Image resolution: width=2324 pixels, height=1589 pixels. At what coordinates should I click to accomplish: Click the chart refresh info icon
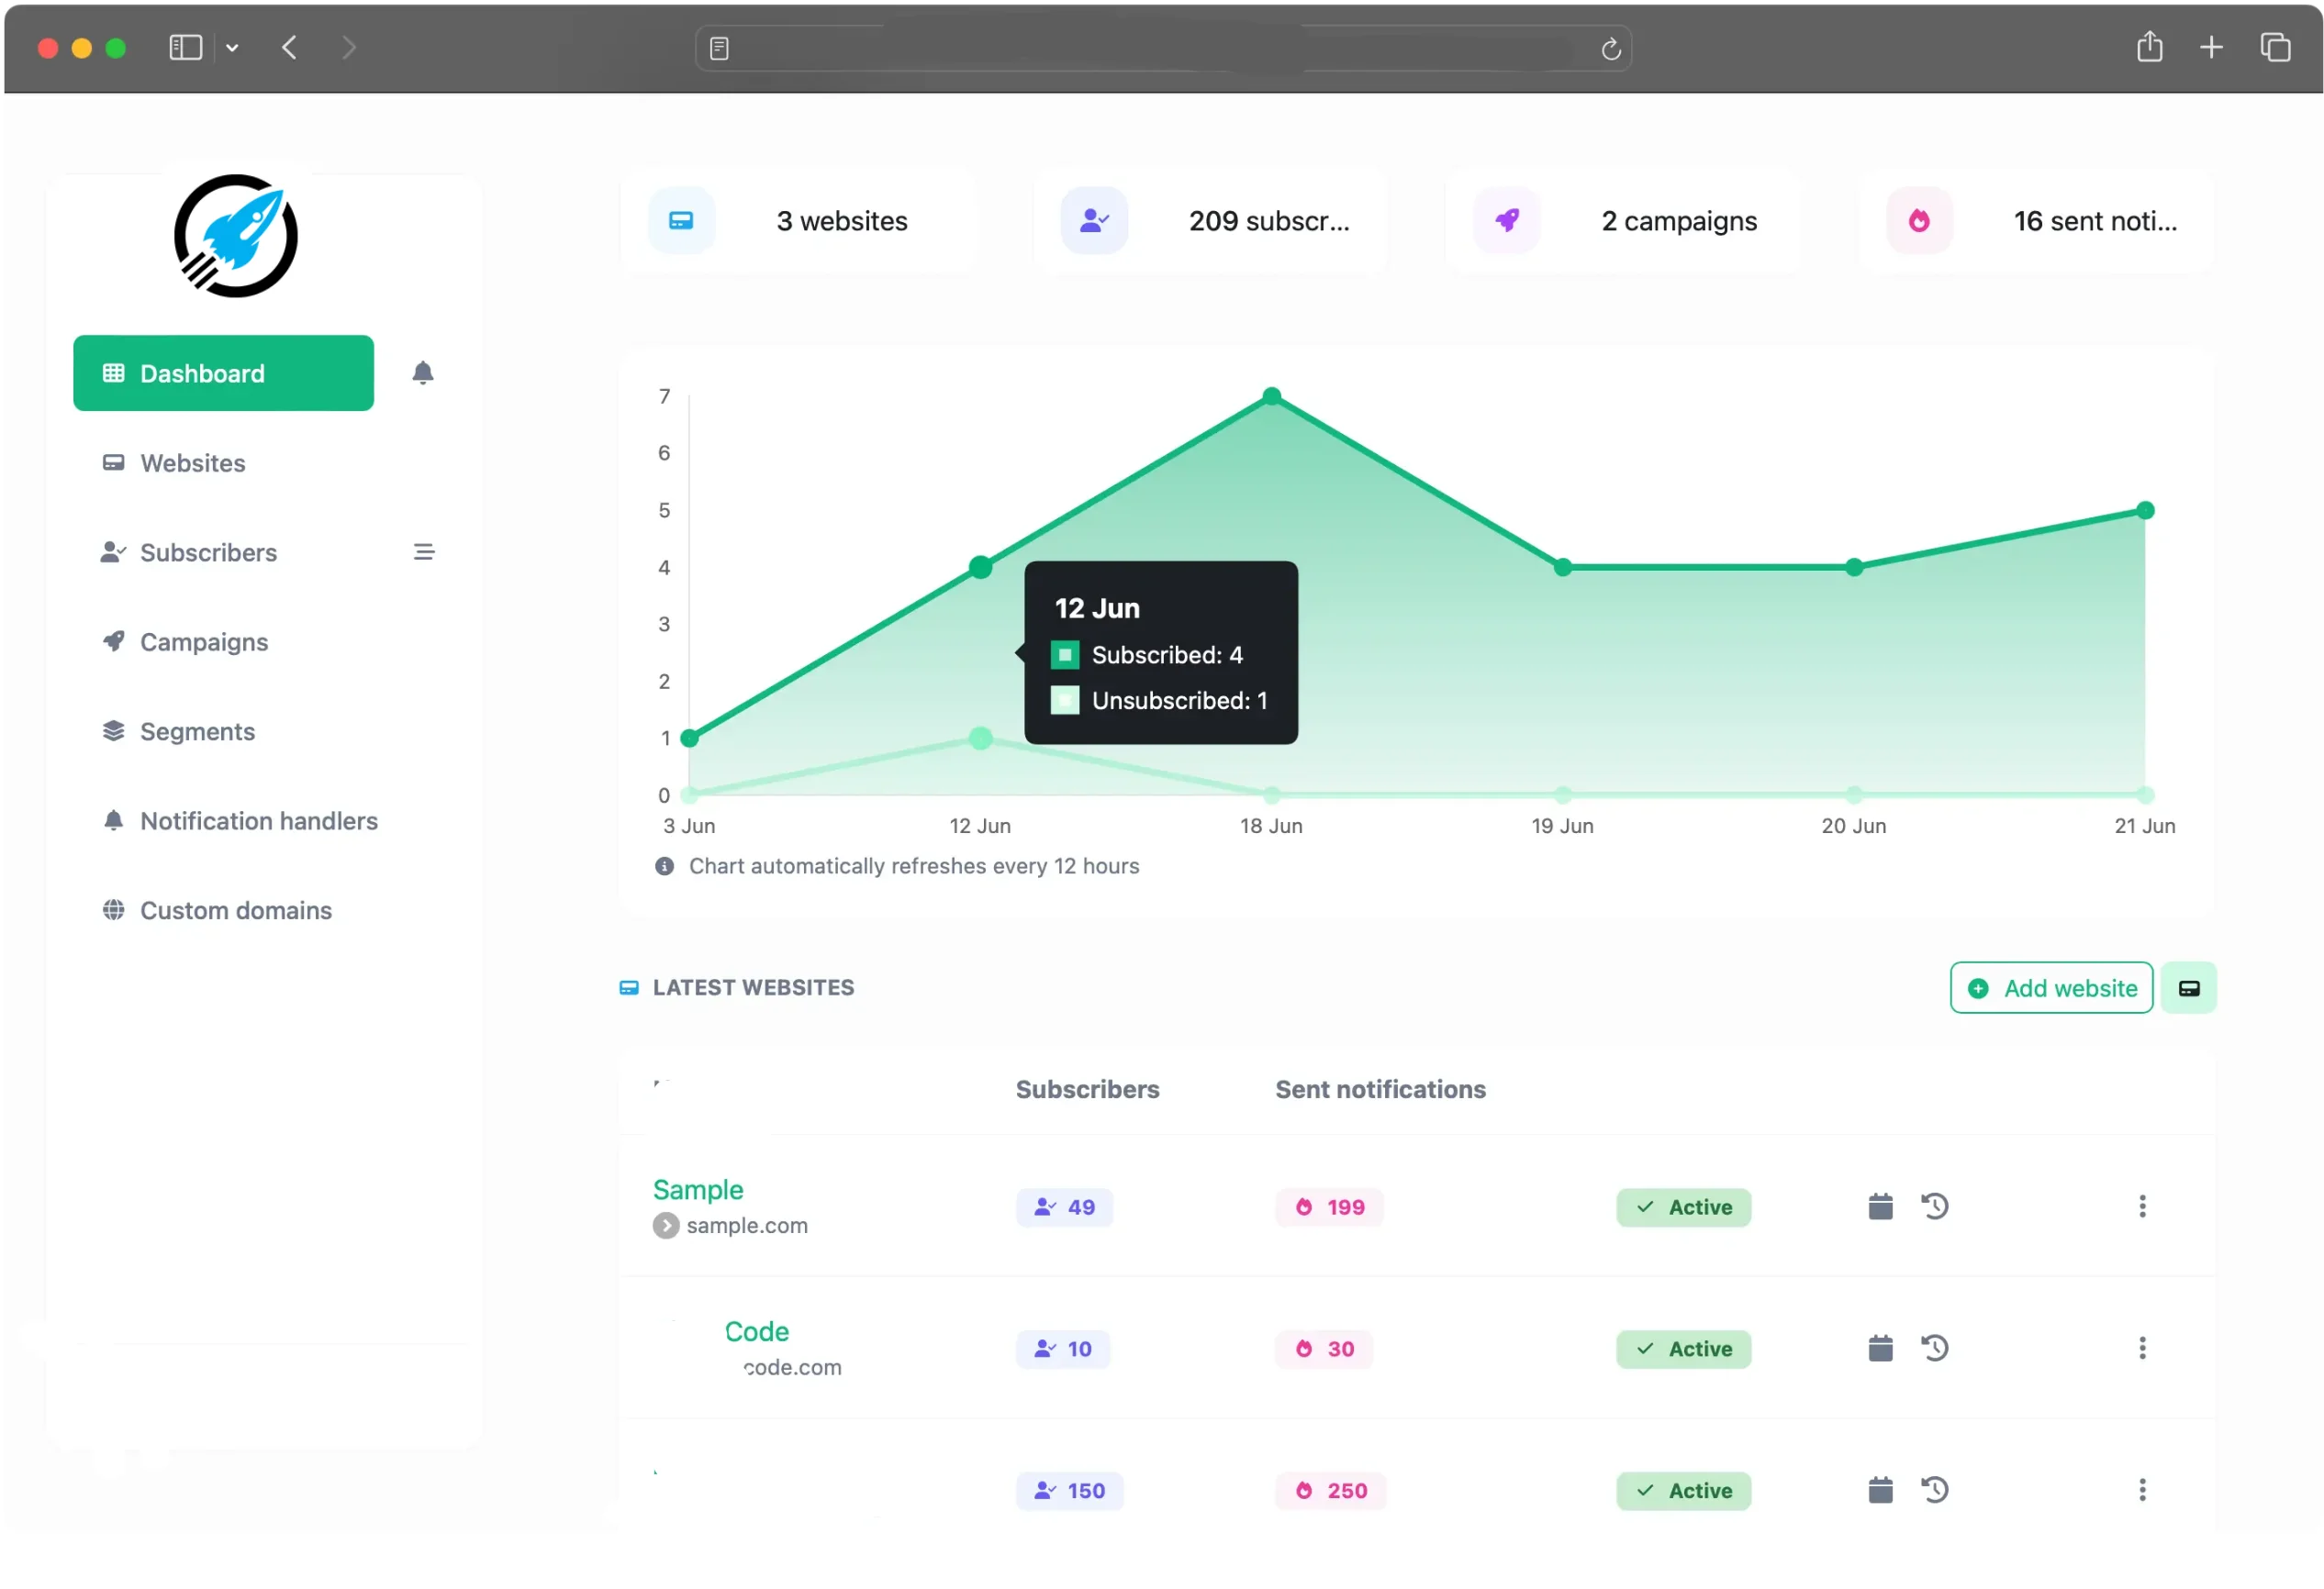664,865
